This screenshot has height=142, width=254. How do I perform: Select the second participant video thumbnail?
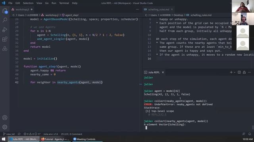242,19
